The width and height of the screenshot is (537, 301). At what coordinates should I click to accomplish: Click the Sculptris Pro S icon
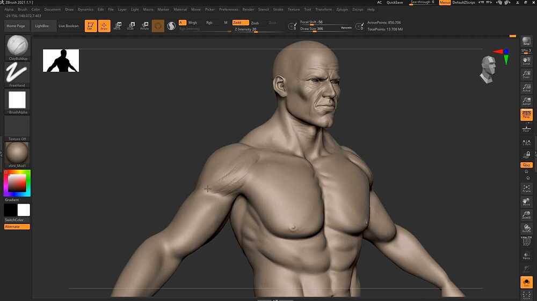point(171,26)
